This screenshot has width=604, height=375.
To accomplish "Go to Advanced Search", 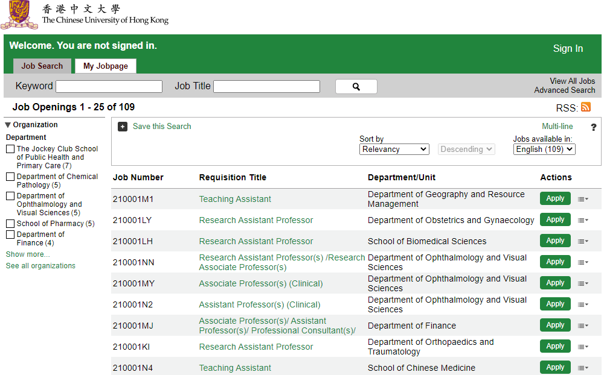I will tap(565, 90).
